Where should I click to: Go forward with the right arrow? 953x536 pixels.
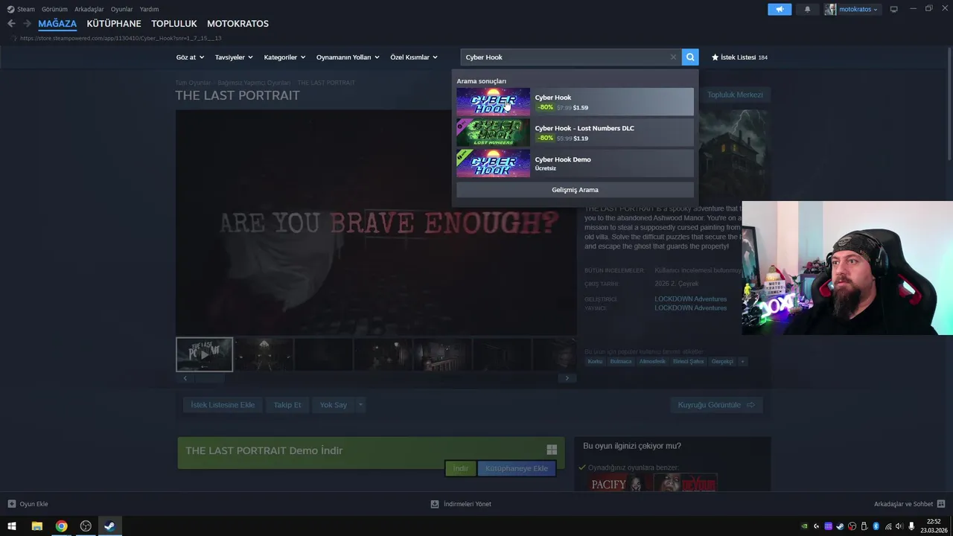tap(27, 23)
